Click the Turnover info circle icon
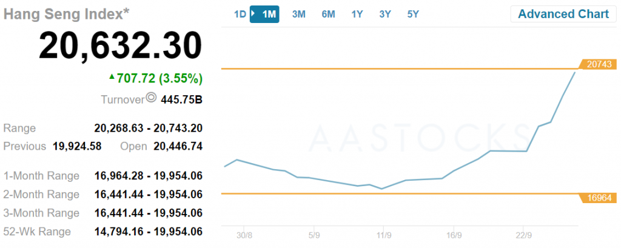The height and width of the screenshot is (248, 621). (151, 98)
